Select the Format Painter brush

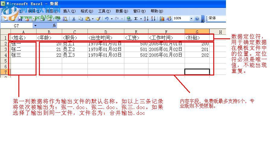click(x=98, y=18)
